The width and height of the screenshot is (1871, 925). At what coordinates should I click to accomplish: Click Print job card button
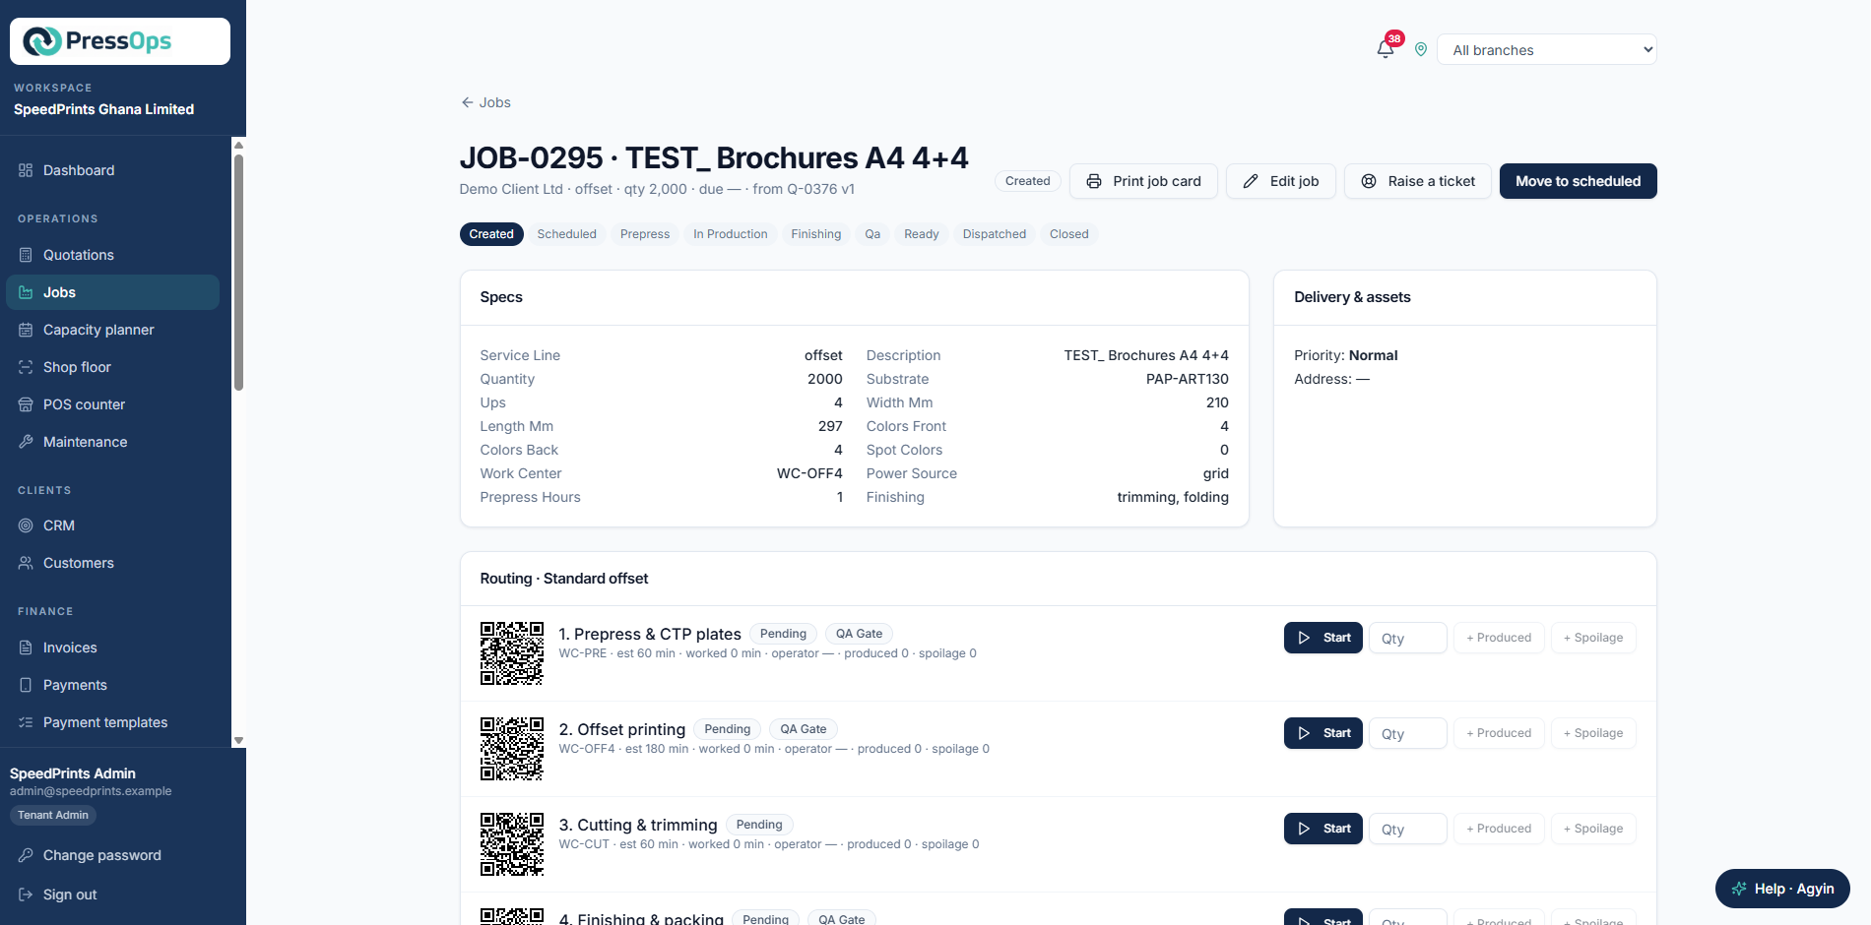[1143, 181]
